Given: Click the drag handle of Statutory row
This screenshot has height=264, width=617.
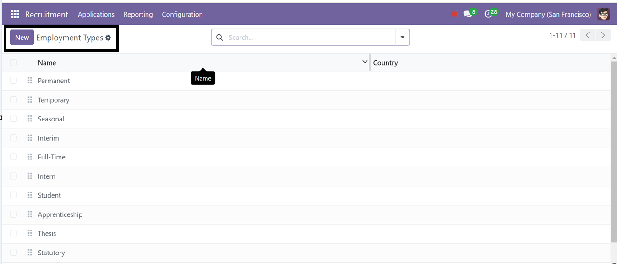Looking at the screenshot, I should tap(30, 253).
